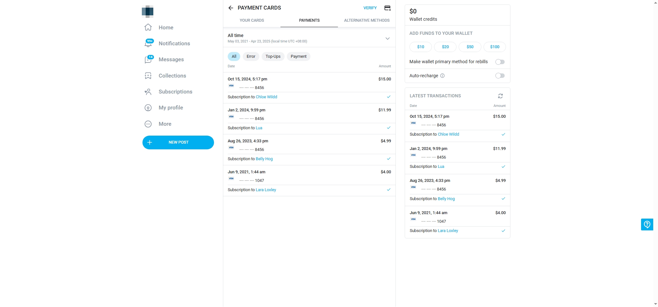The image size is (658, 307).
Task: Add $100 to your wallet
Action: (495, 47)
